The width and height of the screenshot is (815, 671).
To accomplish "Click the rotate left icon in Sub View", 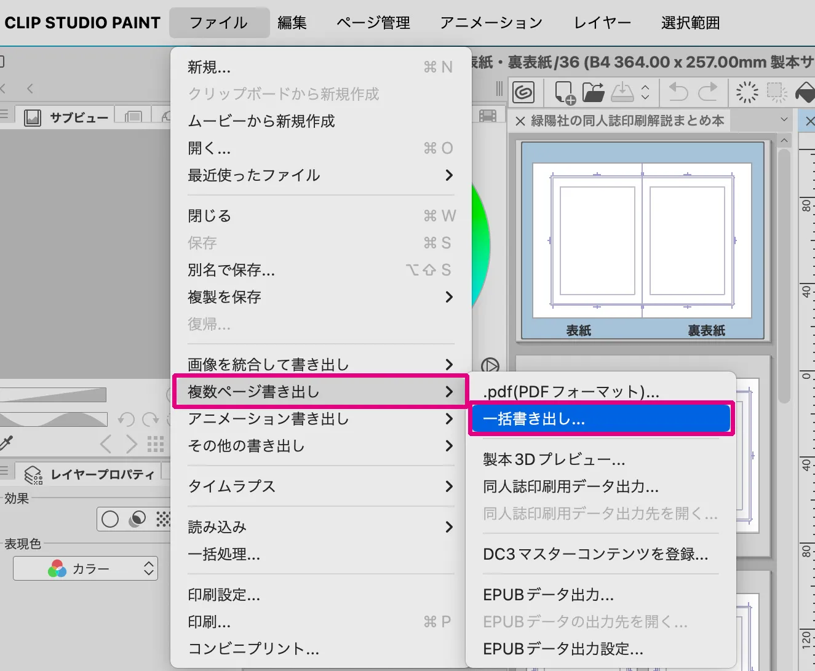I will [126, 419].
